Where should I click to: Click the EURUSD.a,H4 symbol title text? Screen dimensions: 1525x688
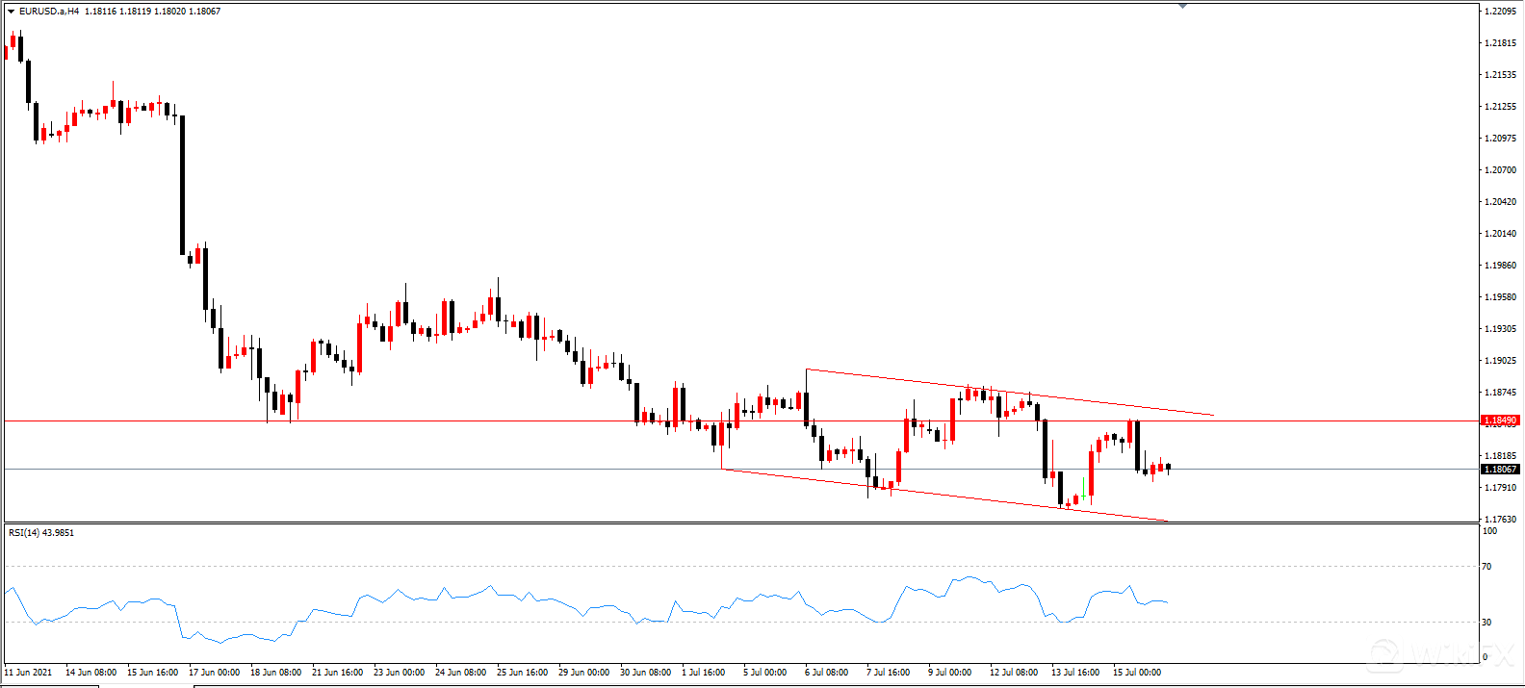tap(48, 12)
